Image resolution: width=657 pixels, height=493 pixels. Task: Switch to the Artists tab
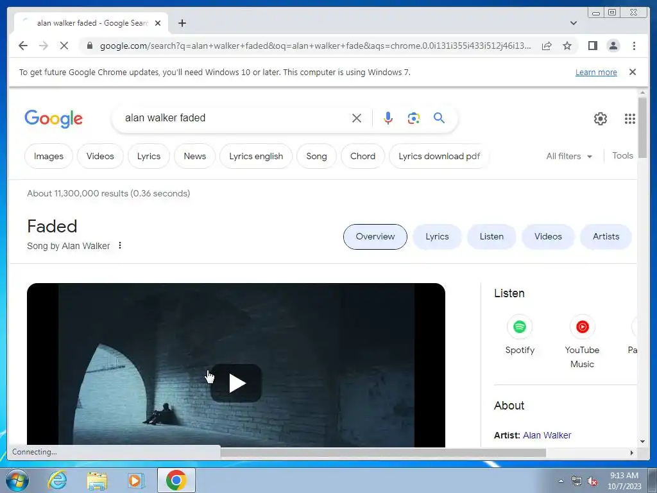click(606, 236)
